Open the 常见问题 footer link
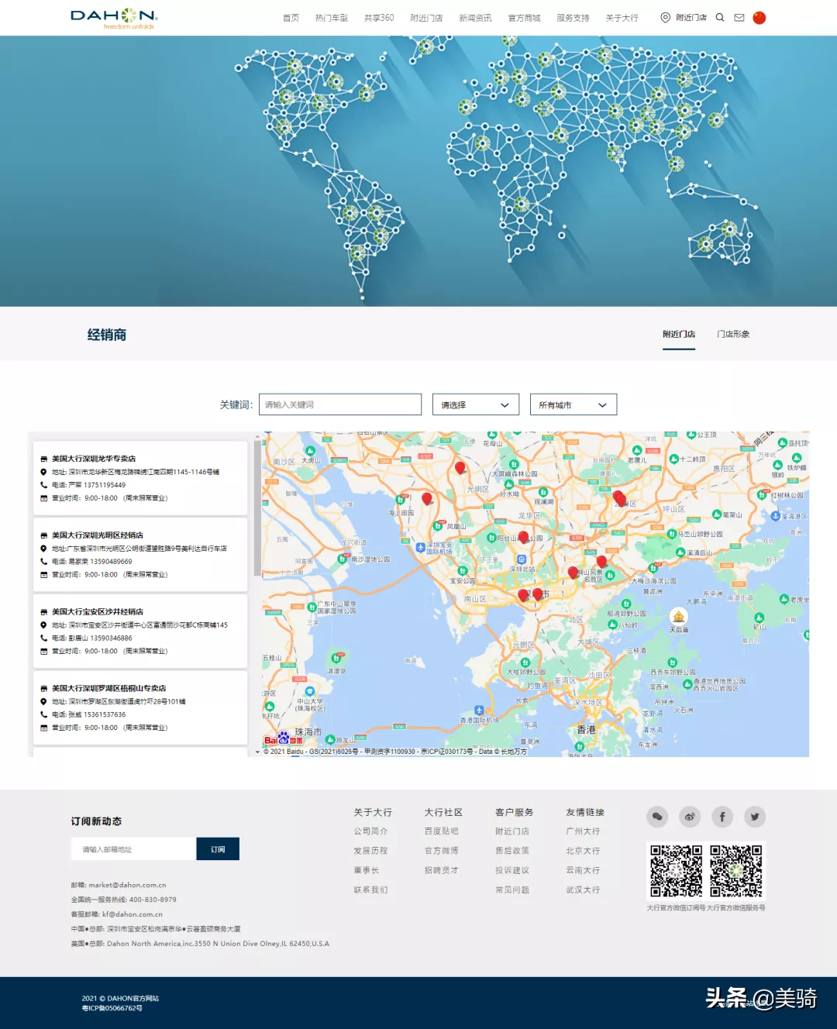The width and height of the screenshot is (837, 1029). coord(512,890)
